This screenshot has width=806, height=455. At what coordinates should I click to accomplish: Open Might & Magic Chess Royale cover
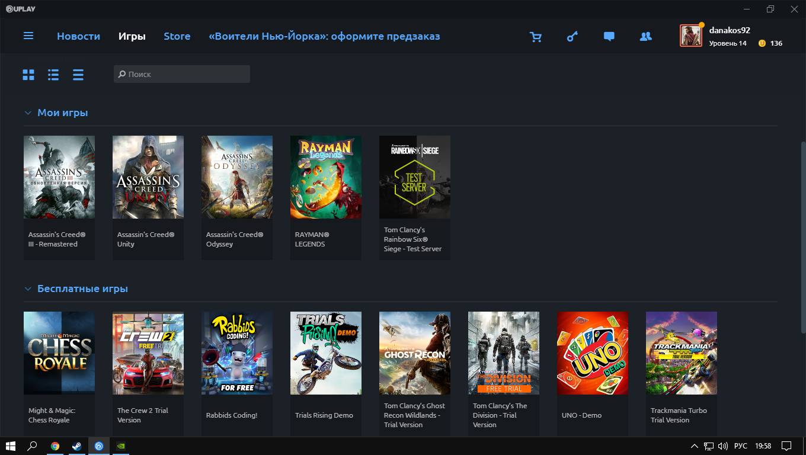[x=59, y=353]
